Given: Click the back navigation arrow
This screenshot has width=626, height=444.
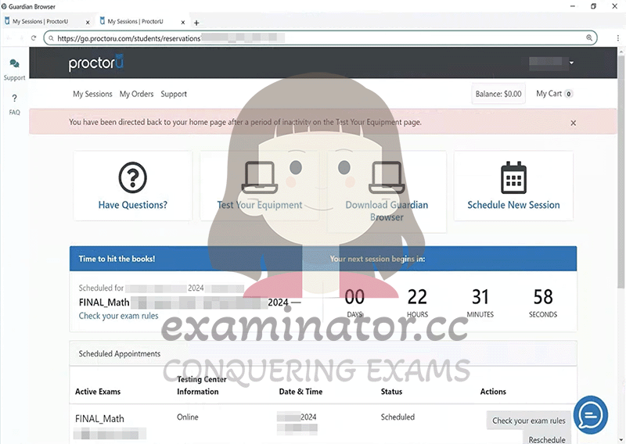Looking at the screenshot, I should pyautogui.click(x=9, y=38).
